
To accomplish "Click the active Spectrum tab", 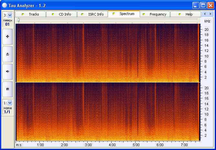I will pyautogui.click(x=124, y=14).
